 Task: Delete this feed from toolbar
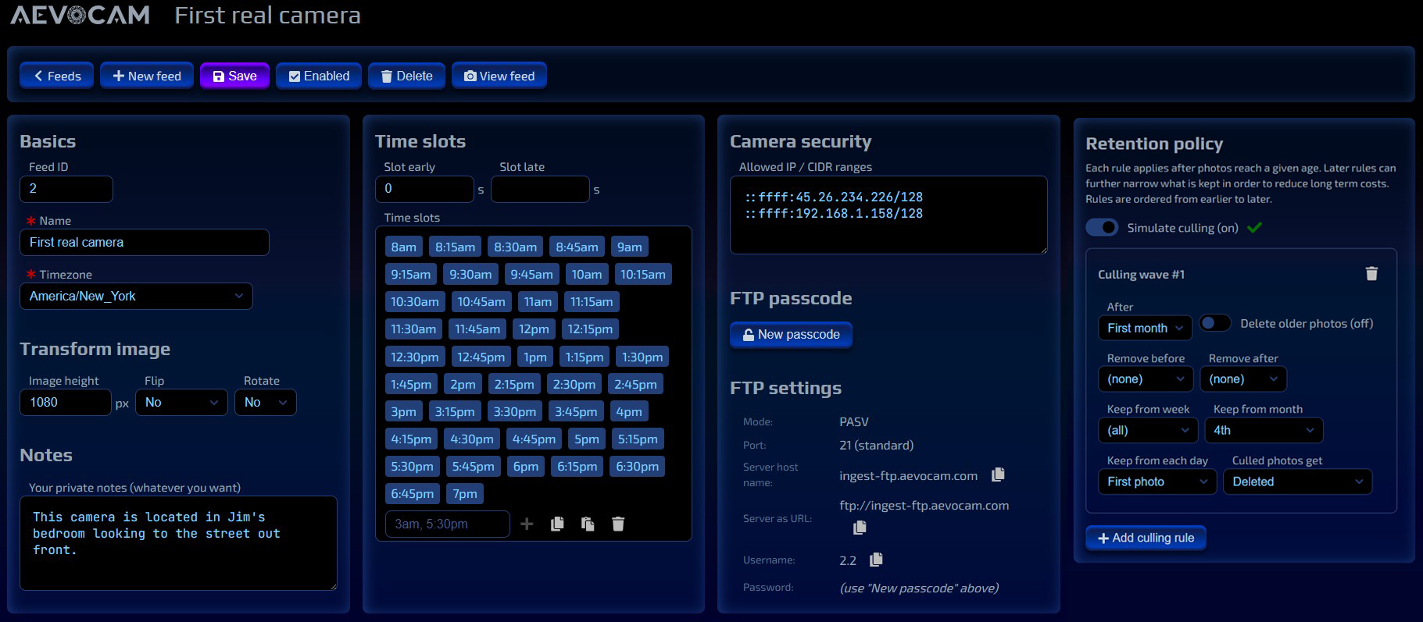click(x=406, y=76)
